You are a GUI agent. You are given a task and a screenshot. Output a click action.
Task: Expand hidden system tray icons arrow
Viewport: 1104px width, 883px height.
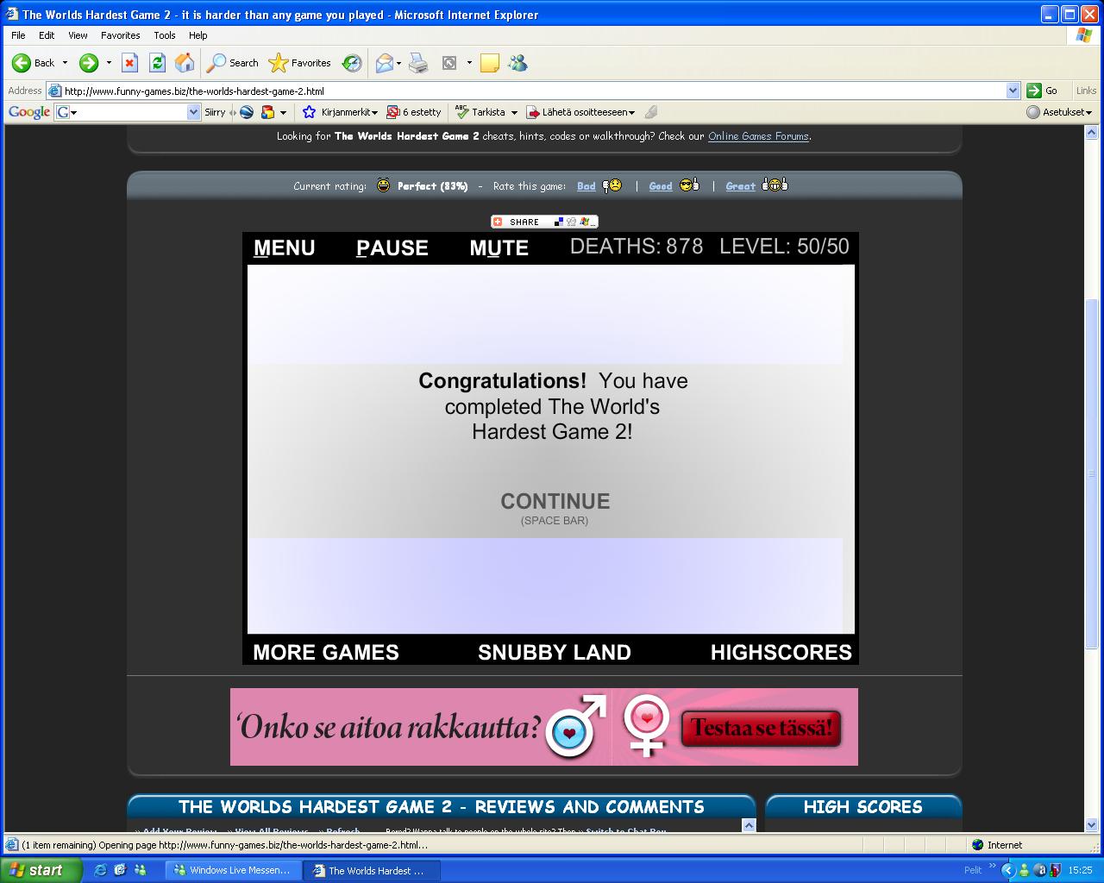click(1007, 870)
